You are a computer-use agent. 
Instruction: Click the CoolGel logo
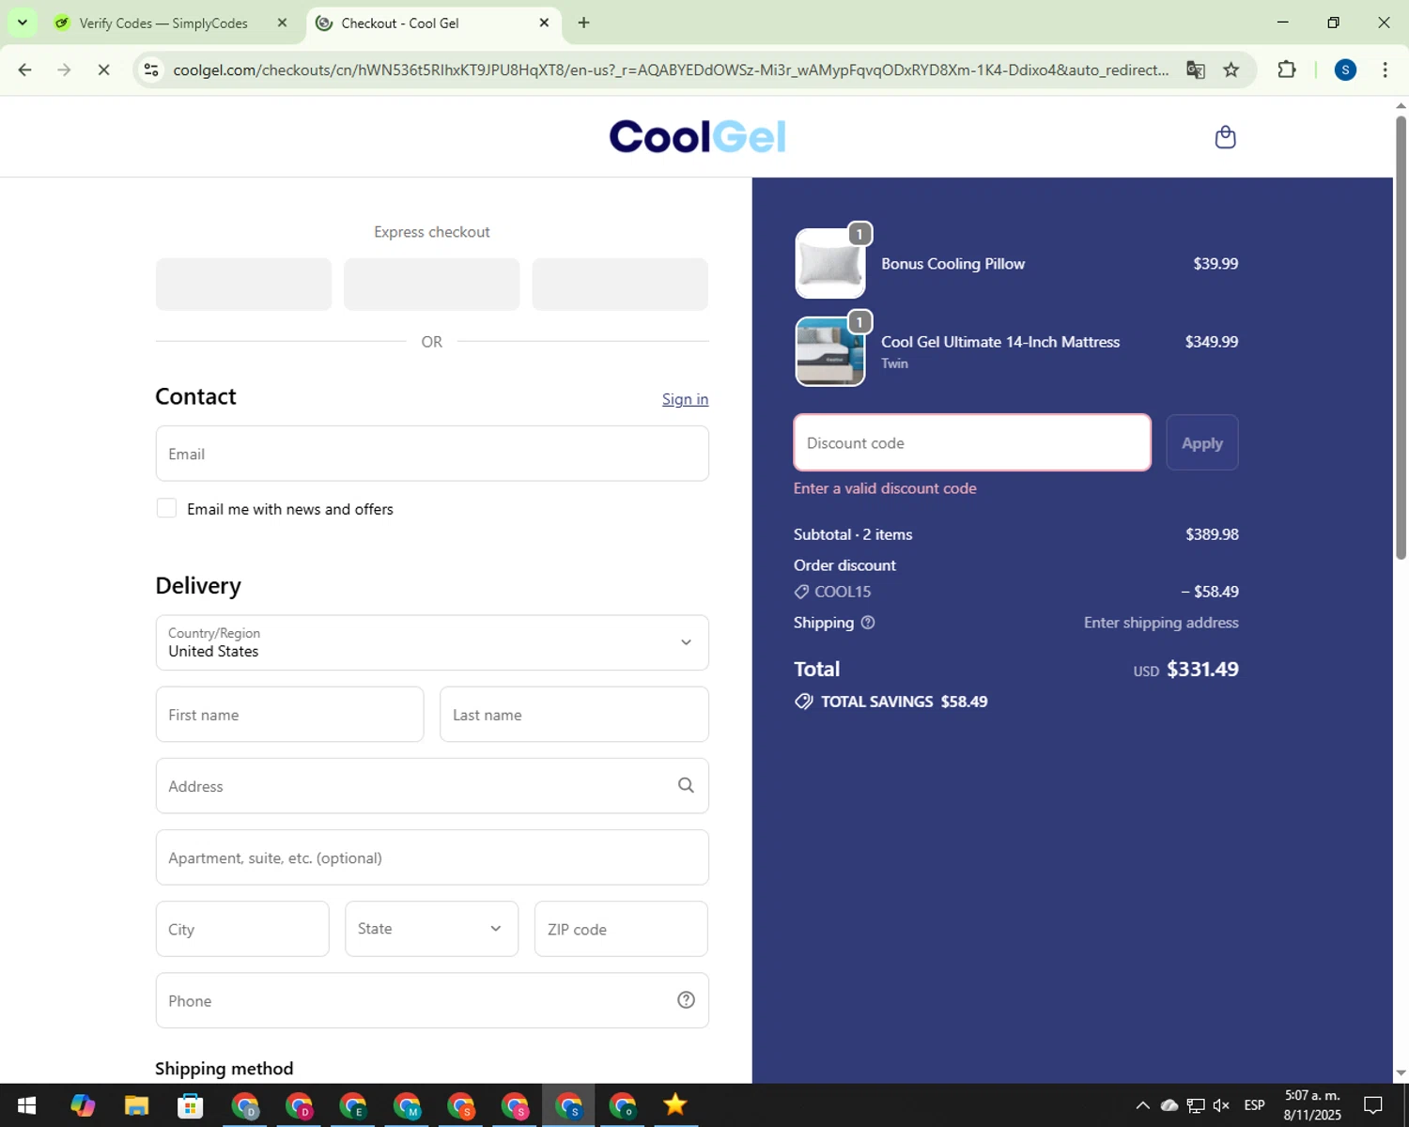(697, 137)
